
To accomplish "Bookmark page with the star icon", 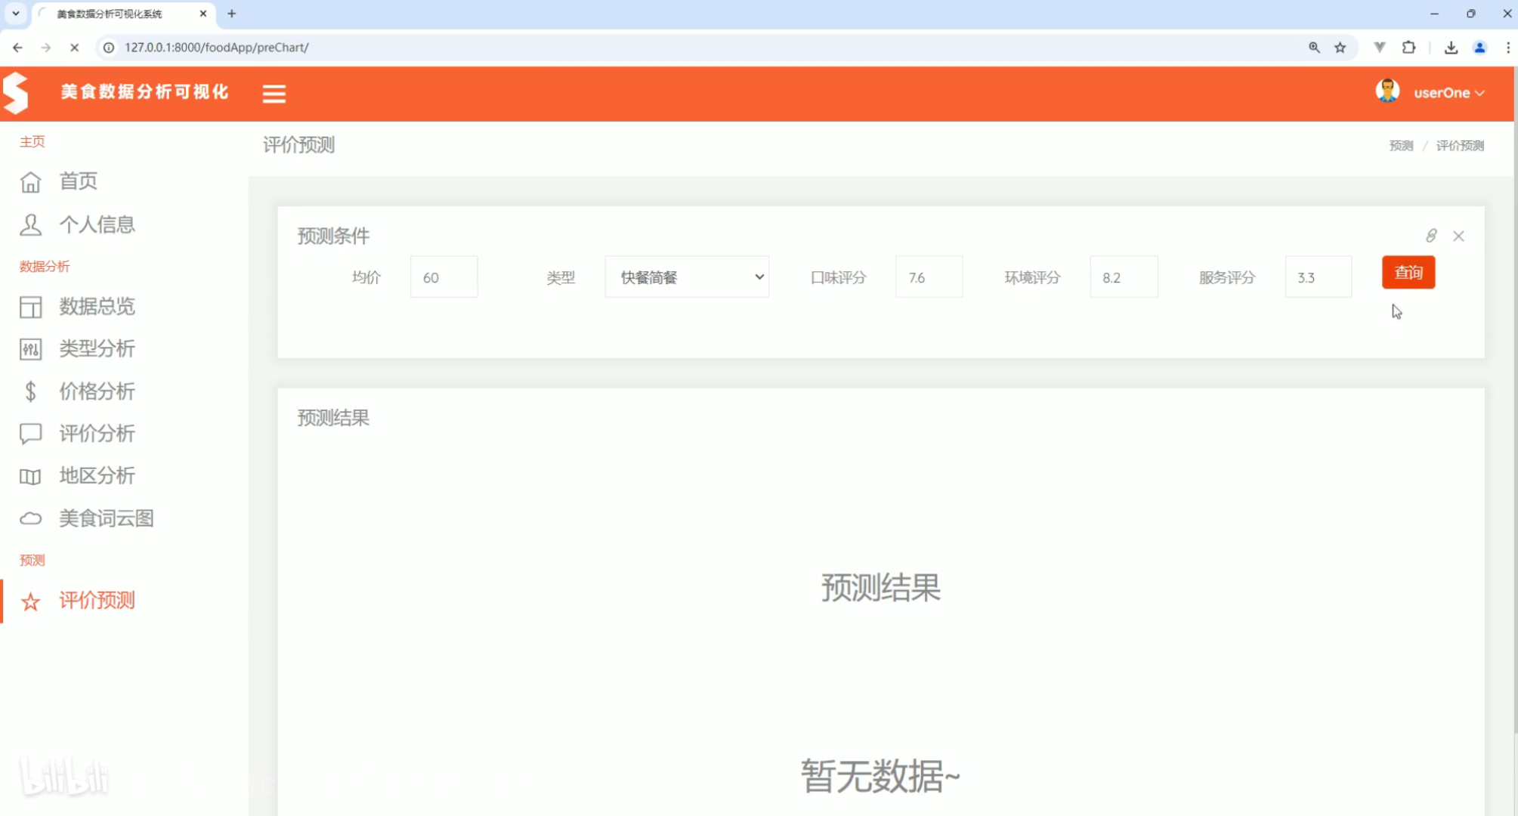I will (x=1340, y=48).
